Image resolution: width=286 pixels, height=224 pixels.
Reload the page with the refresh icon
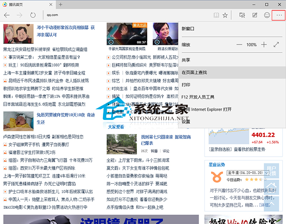point(33,15)
